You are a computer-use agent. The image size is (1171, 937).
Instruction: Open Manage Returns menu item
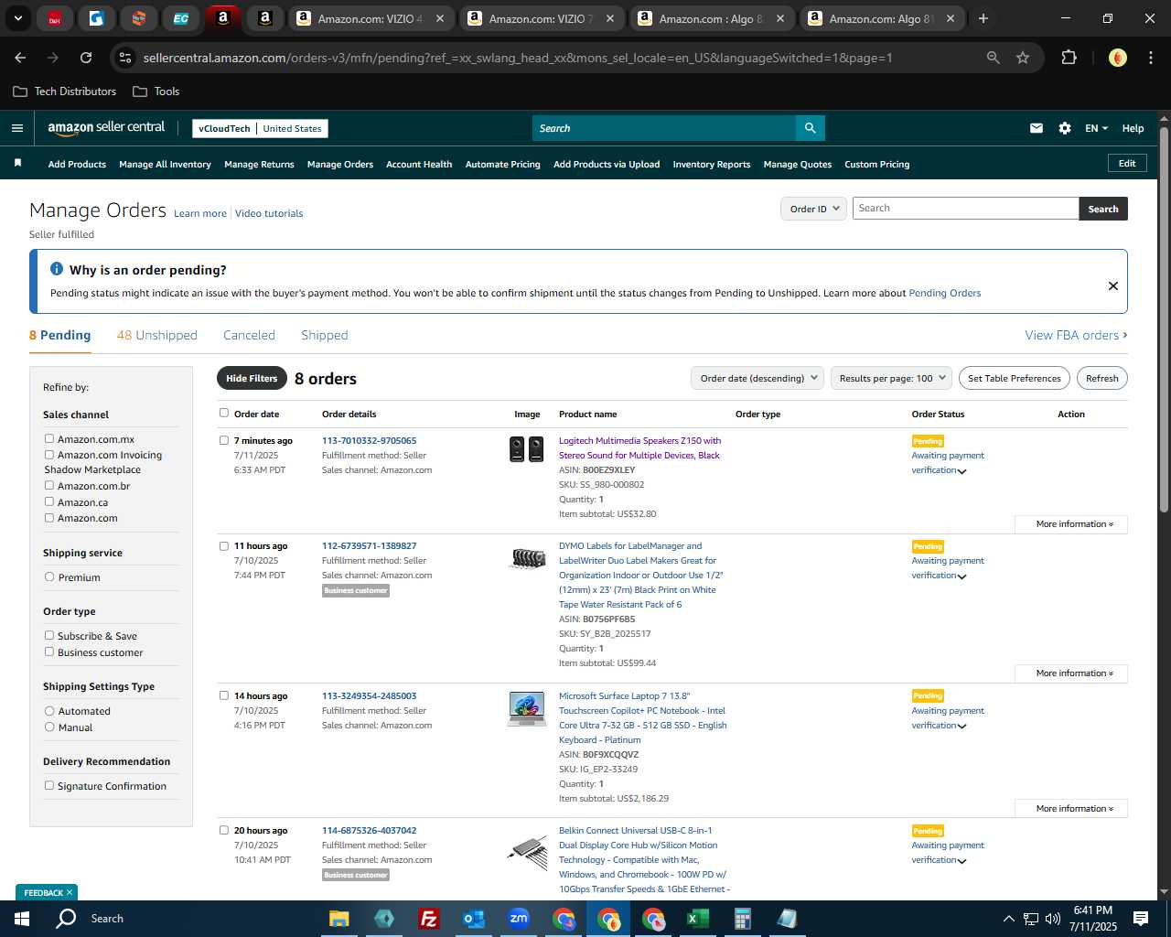[x=259, y=165]
